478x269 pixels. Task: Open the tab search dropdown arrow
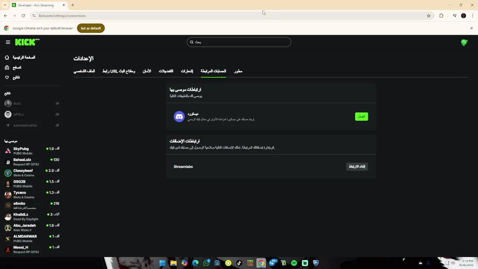click(5, 5)
